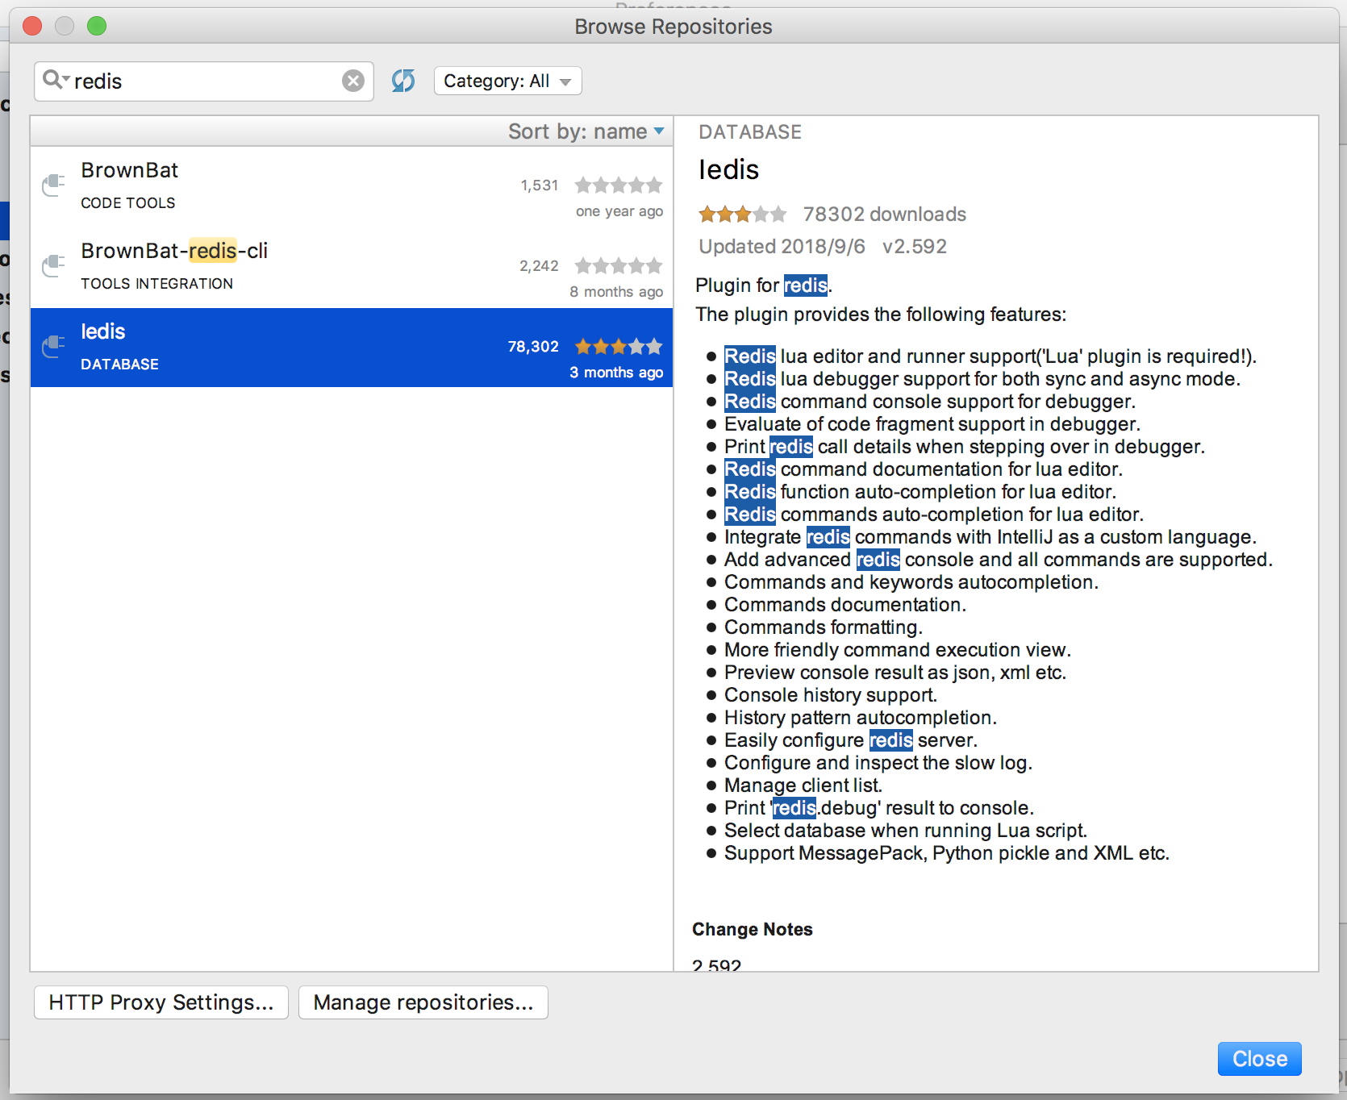Close the Browse Repositories dialog
This screenshot has width=1347, height=1100.
pos(1260,1059)
